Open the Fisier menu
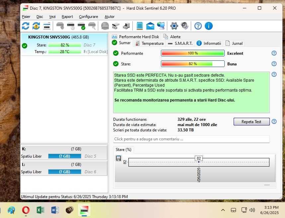Image resolution: width=285 pixels, height=218 pixels. click(26, 17)
